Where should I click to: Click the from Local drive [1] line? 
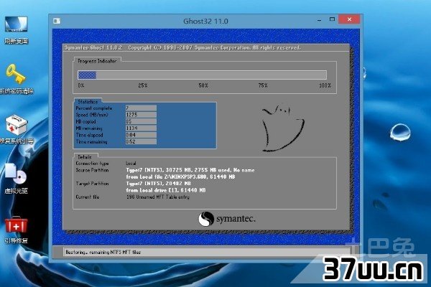coord(166,190)
